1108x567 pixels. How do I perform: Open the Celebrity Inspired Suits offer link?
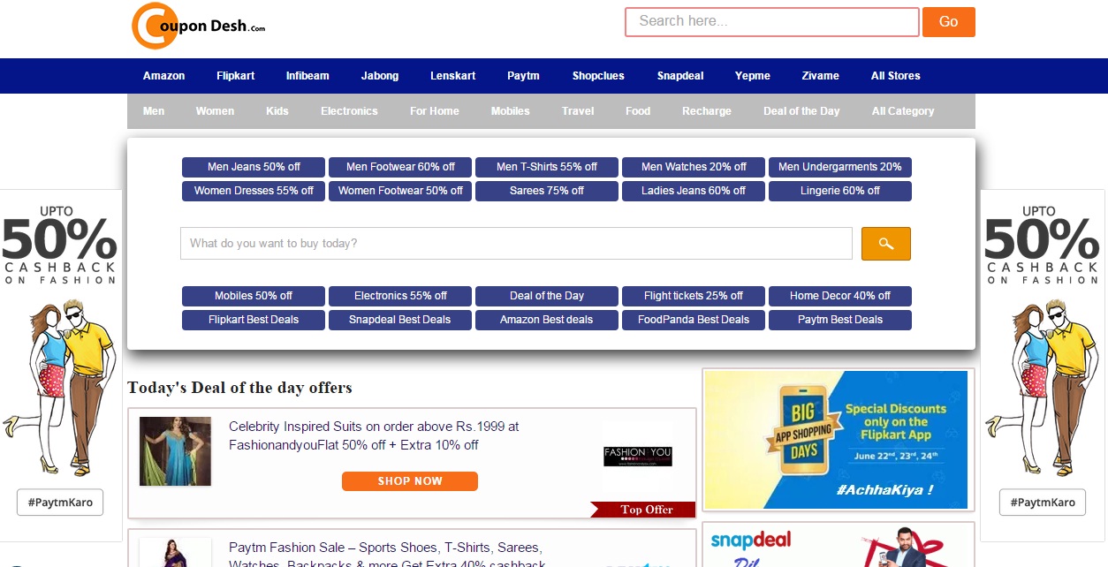(374, 436)
